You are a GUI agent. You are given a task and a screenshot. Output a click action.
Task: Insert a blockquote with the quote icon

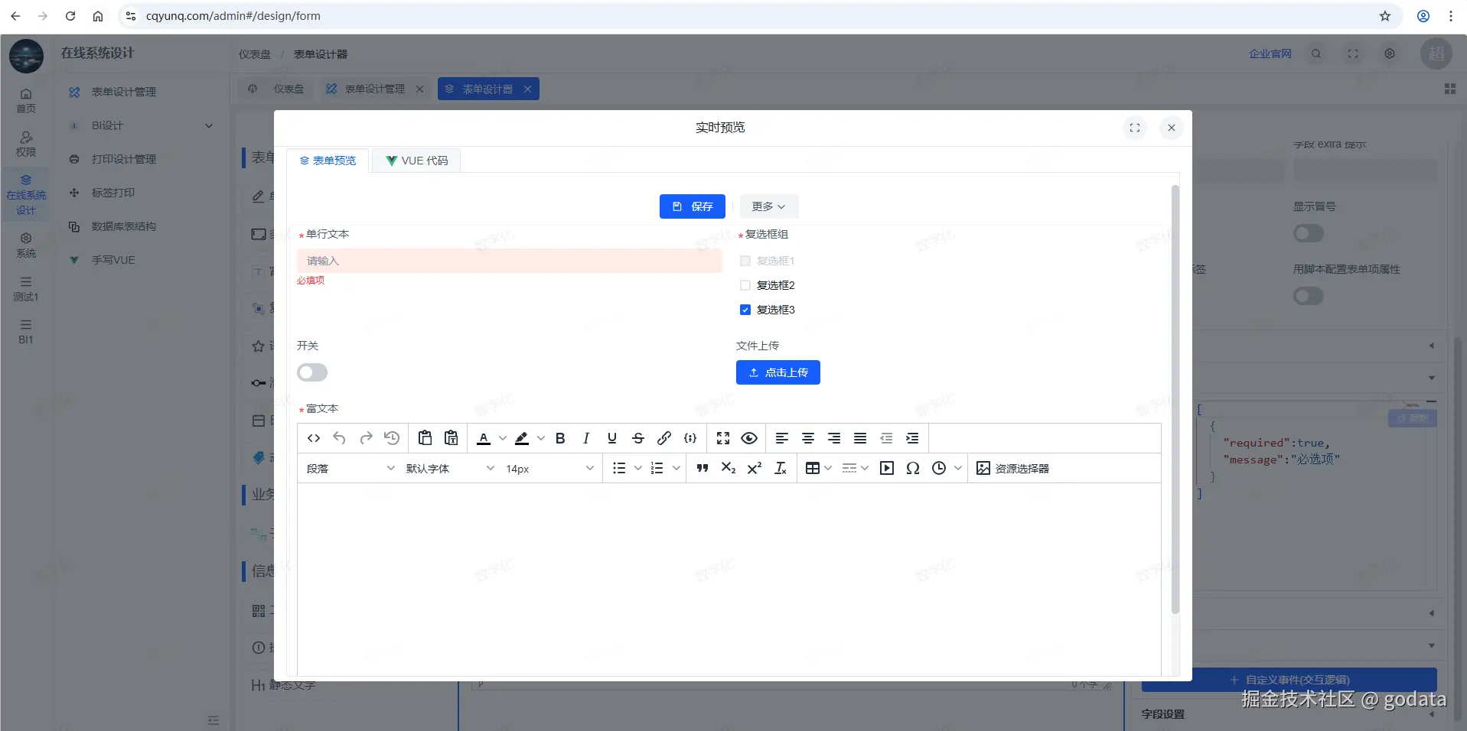703,468
